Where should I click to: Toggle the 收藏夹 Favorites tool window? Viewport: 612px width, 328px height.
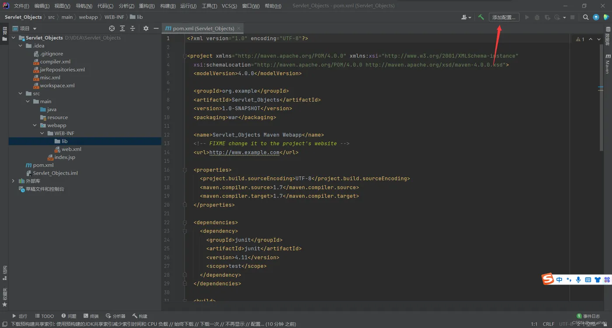click(4, 297)
